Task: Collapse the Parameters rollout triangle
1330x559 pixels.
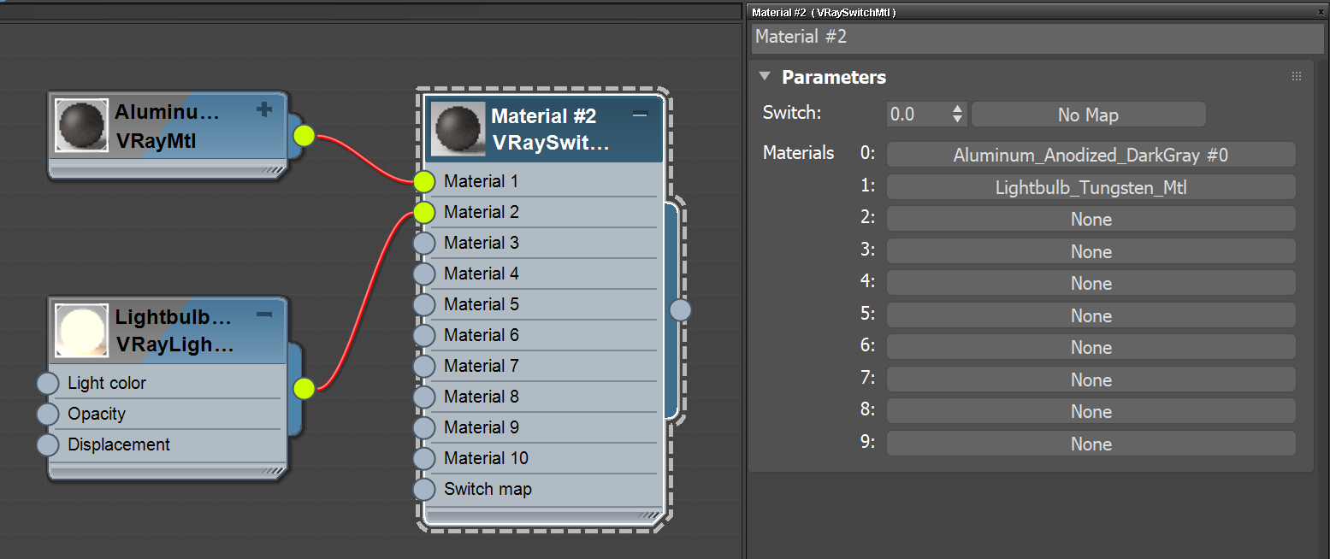Action: point(764,76)
